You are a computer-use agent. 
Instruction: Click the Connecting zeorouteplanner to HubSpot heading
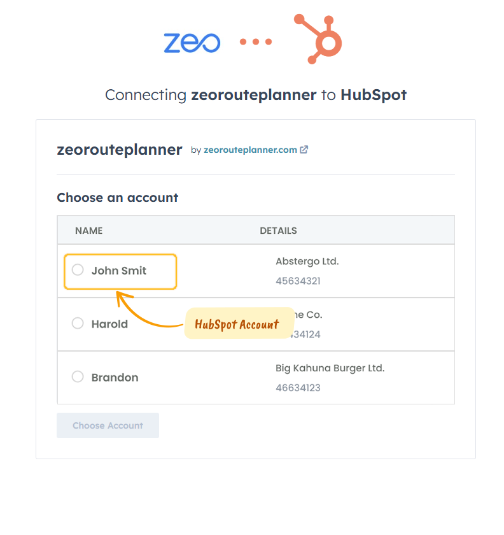pos(256,95)
